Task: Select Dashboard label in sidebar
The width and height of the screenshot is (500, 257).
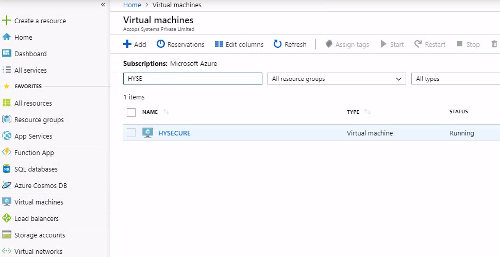Action: pos(30,54)
